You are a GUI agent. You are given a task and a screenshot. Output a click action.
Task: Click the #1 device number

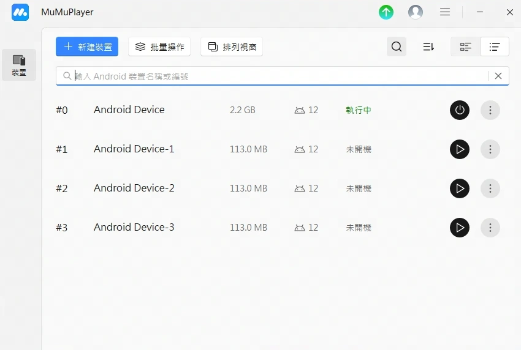coord(62,149)
